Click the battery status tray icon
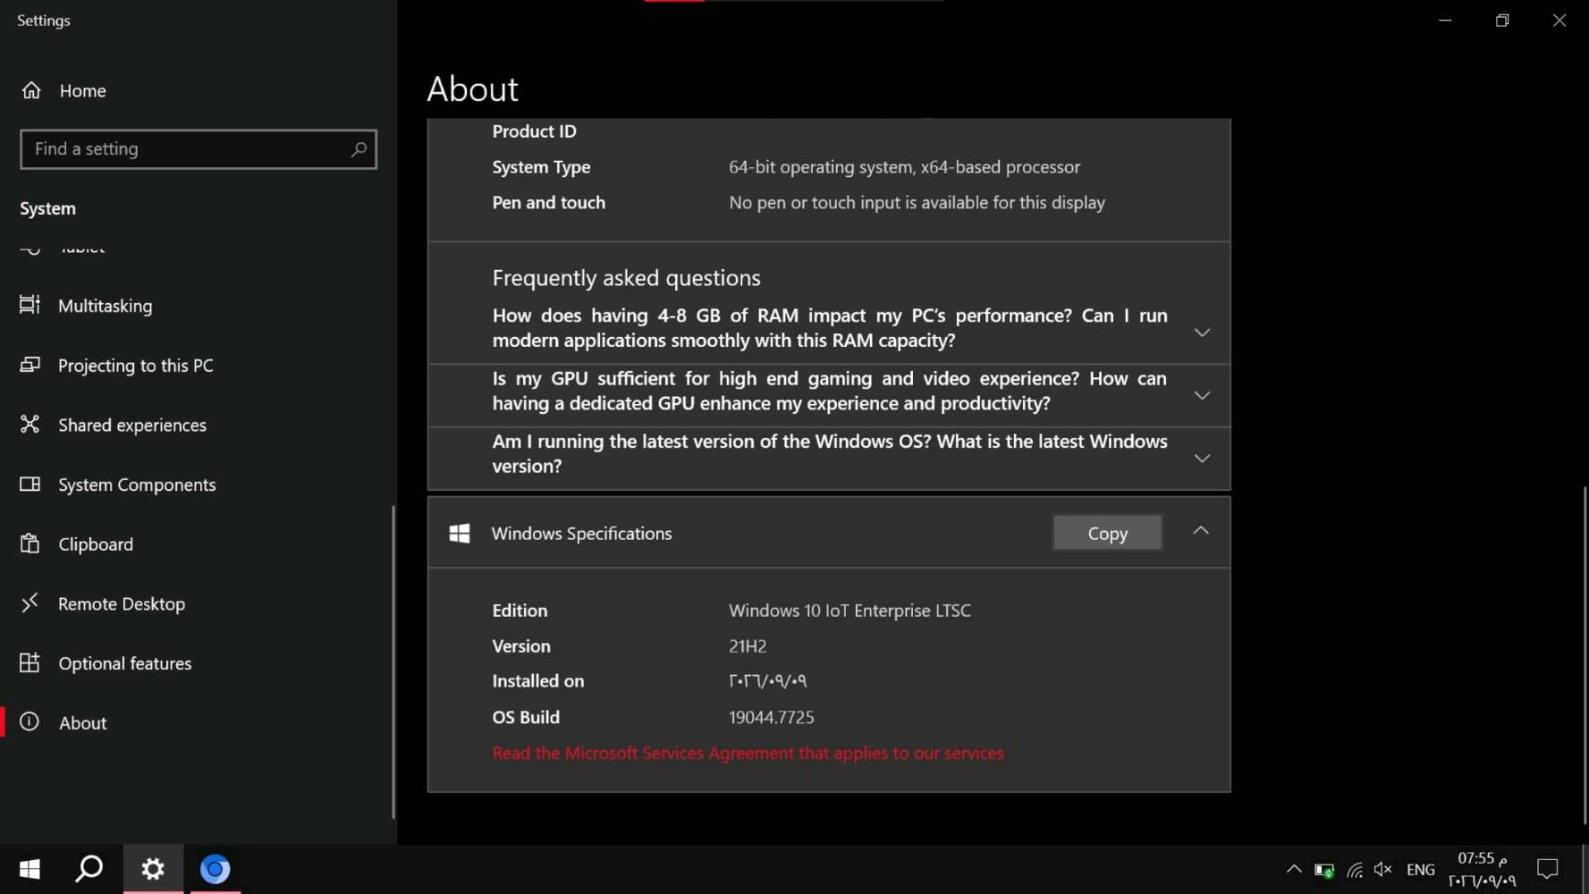Viewport: 1589px width, 894px height. click(1324, 870)
